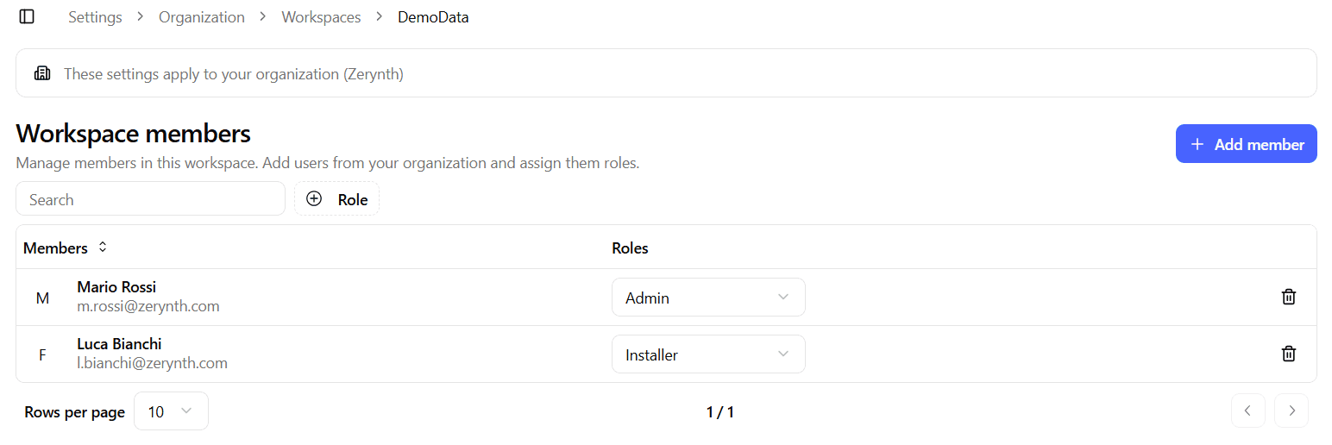Screen dimensions: 1332x445
Task: Click the DemoData breadcrumb
Action: pos(433,17)
